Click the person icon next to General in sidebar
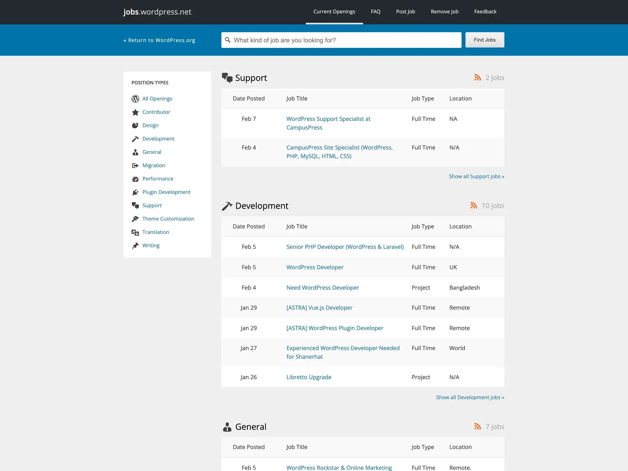 tap(135, 152)
